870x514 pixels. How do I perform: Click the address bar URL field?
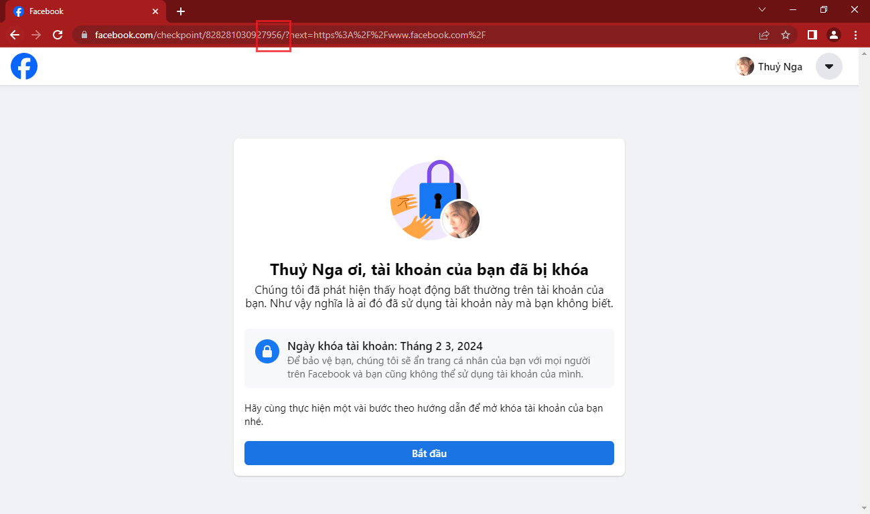pyautogui.click(x=402, y=35)
